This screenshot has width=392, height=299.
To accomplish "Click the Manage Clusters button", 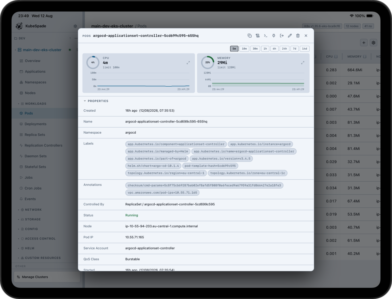I will tap(47, 277).
